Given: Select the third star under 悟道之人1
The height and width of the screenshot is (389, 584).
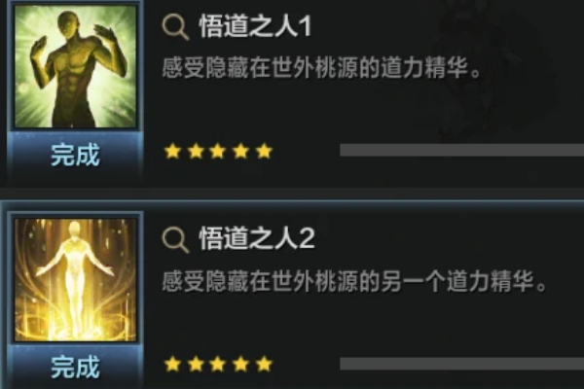Looking at the screenshot, I should (x=218, y=151).
